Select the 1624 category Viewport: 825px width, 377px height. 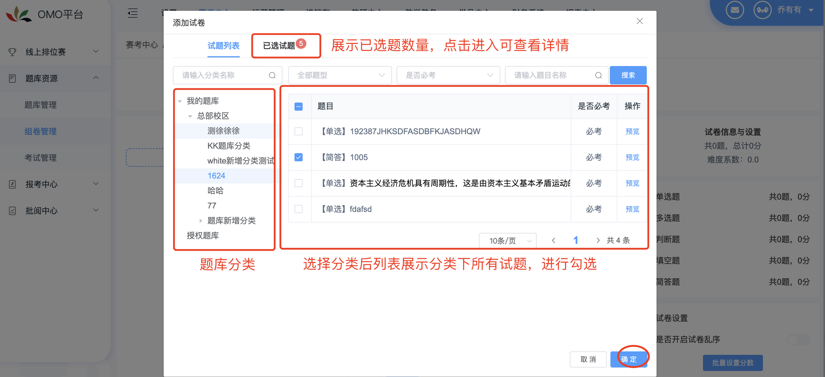coord(216,176)
